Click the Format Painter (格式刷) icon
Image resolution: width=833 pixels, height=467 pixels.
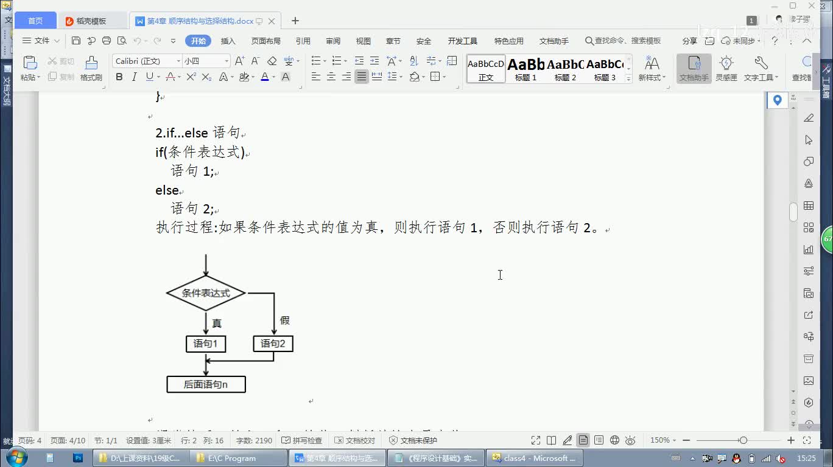tap(91, 67)
